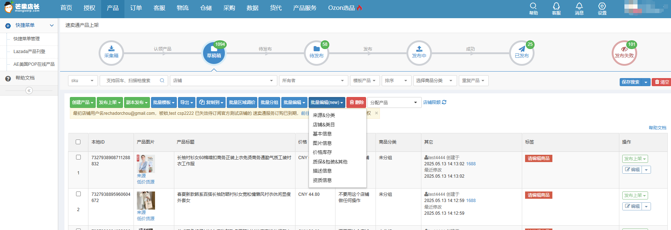The width and height of the screenshot is (671, 230).
Task: Select 描述信息 in the batch edit menu
Action: (x=322, y=171)
